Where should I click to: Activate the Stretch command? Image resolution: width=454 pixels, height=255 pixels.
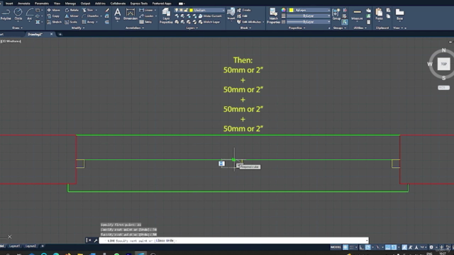click(54, 22)
